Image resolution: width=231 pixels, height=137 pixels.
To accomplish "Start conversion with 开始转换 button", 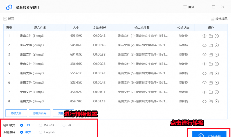I will pyautogui.click(x=209, y=134).
